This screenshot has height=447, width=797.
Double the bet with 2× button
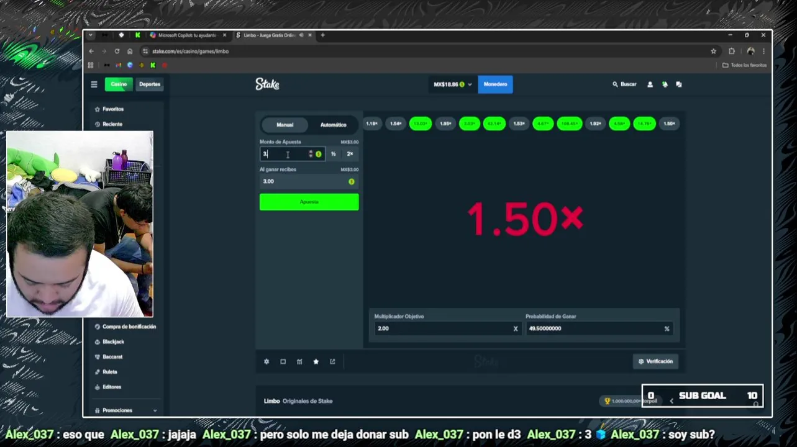pyautogui.click(x=350, y=154)
